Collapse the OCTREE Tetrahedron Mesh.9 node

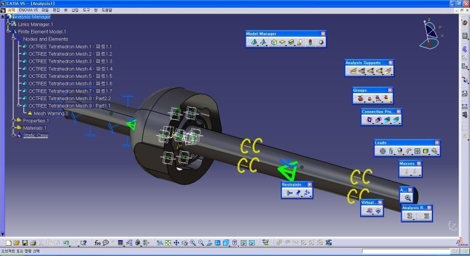pyautogui.click(x=19, y=106)
